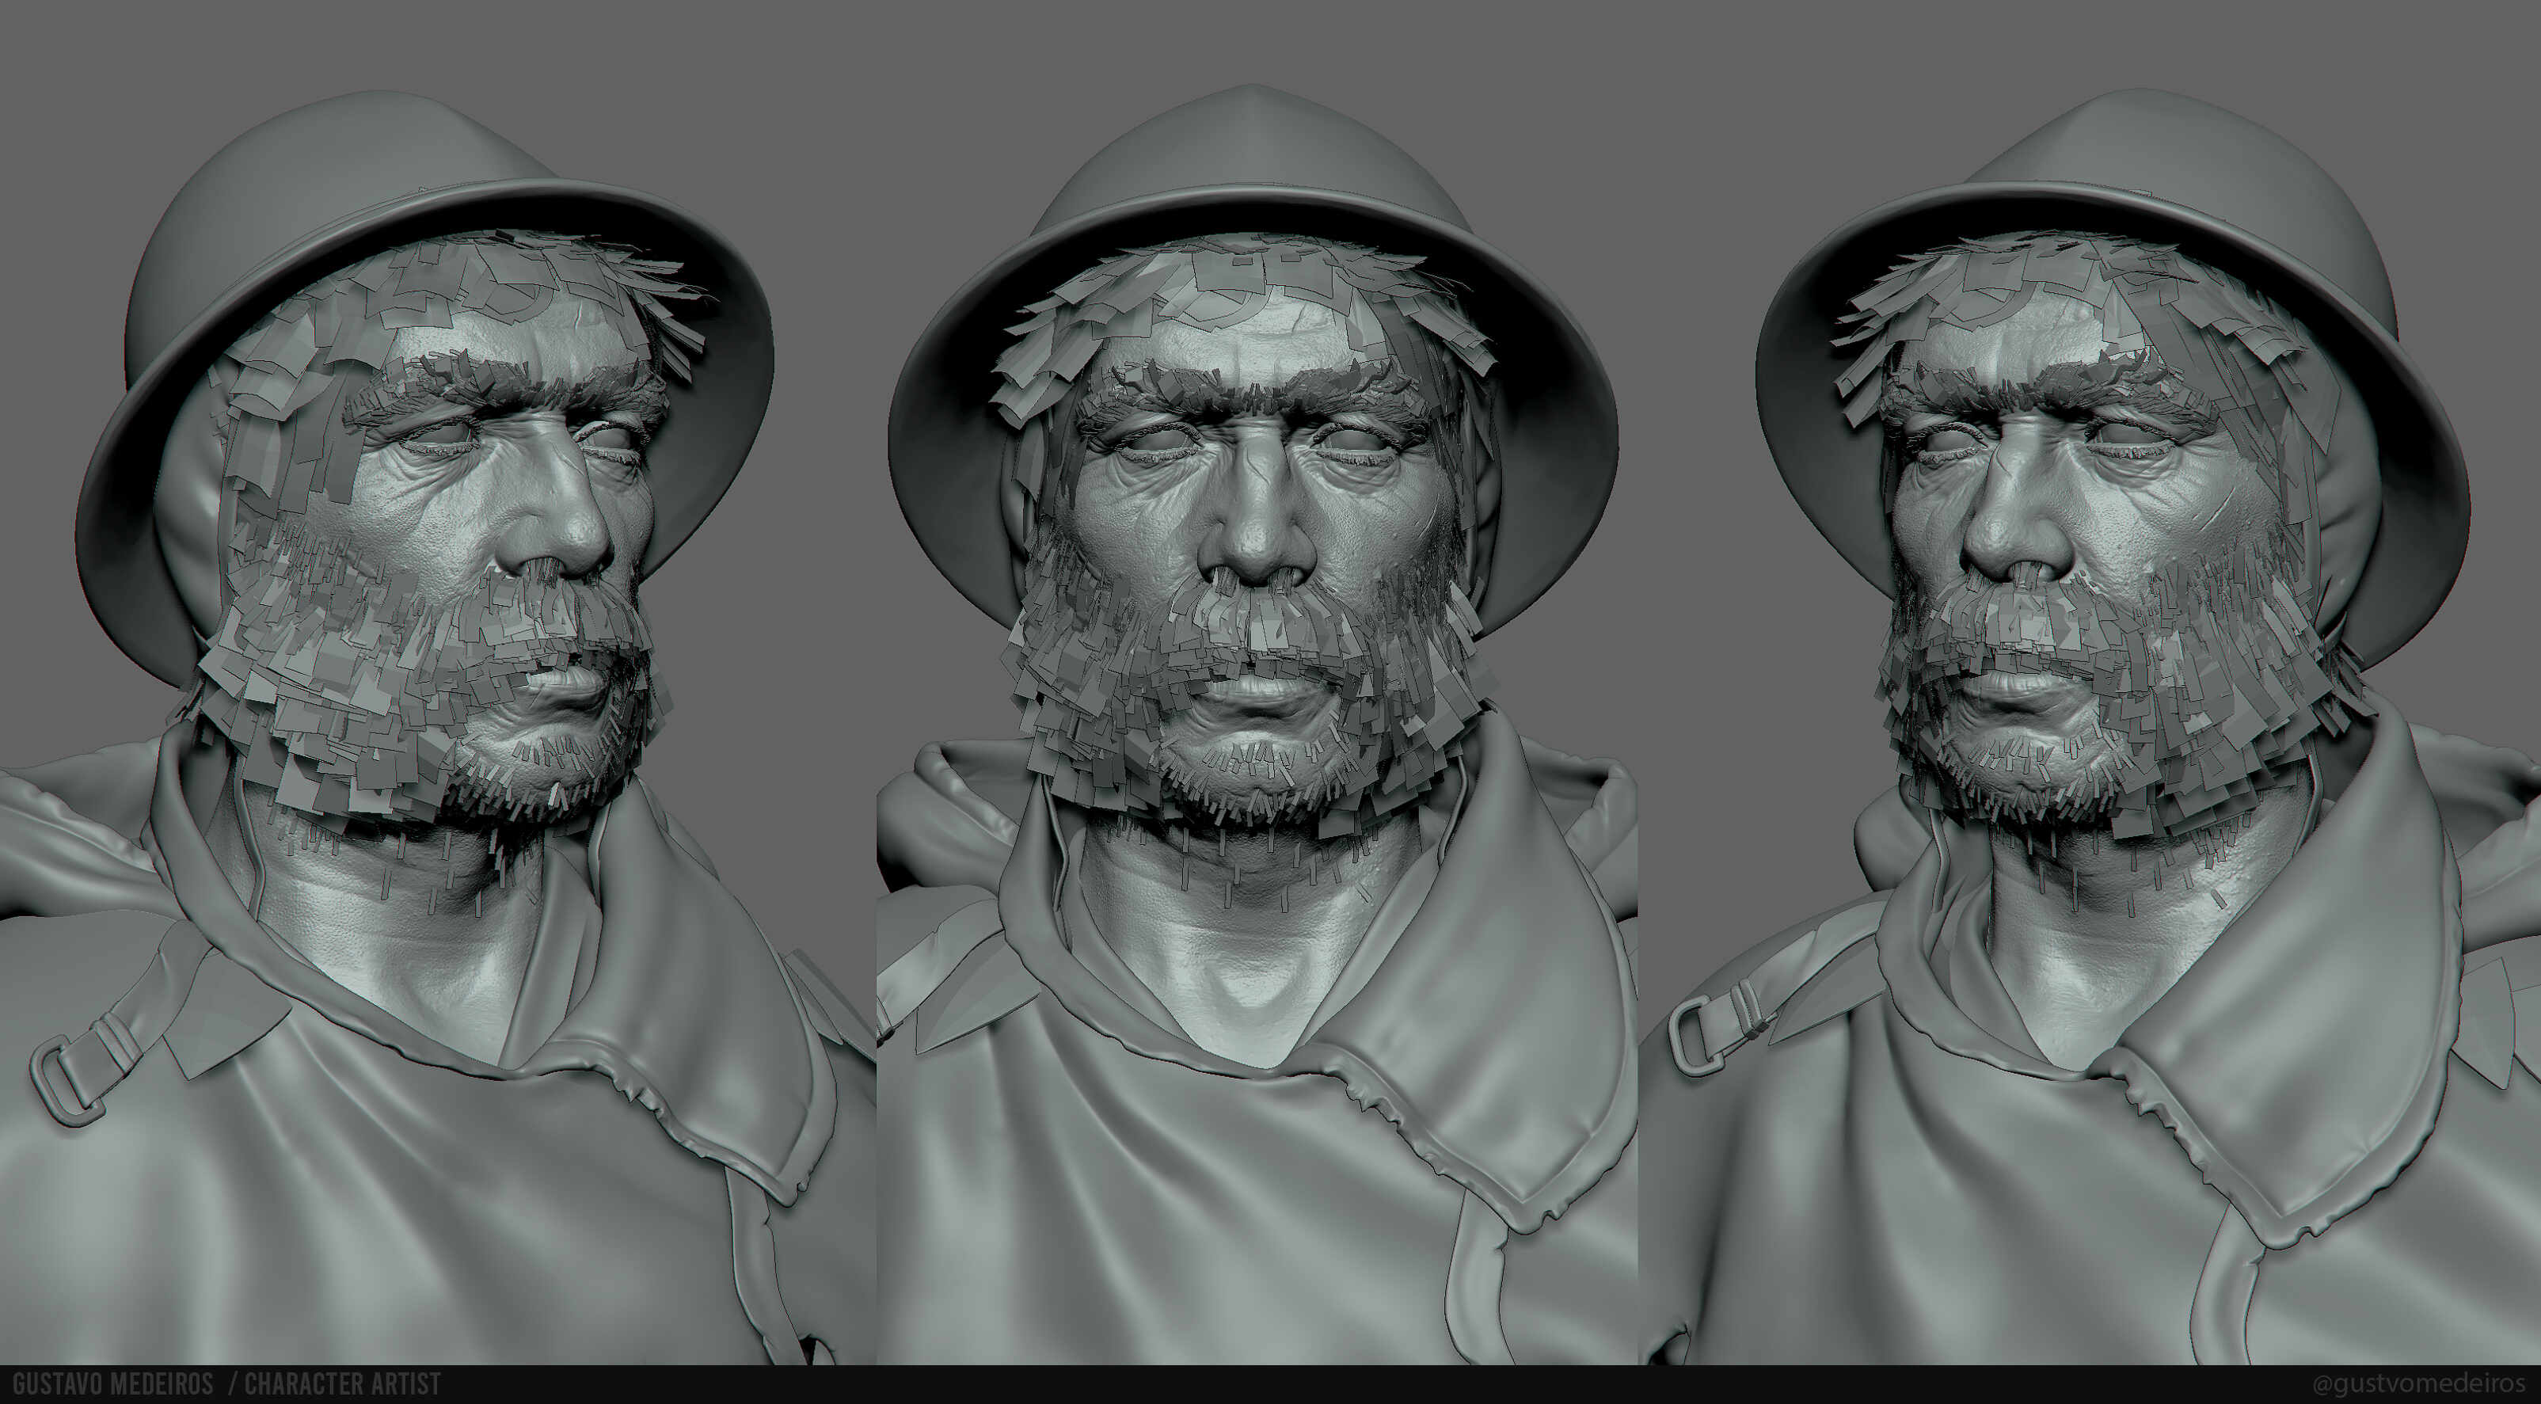This screenshot has height=1404, width=2541.
Task: Click the Gustavo Medeiros name text
Action: [112, 1383]
